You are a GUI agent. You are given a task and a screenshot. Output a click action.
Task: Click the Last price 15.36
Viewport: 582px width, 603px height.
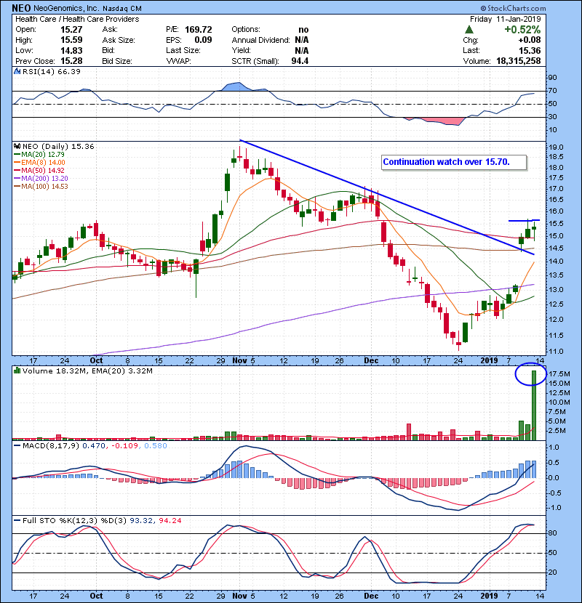click(x=530, y=50)
